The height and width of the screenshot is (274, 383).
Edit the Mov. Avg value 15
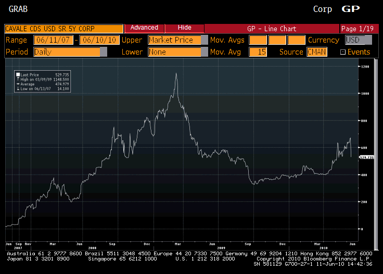pos(258,52)
